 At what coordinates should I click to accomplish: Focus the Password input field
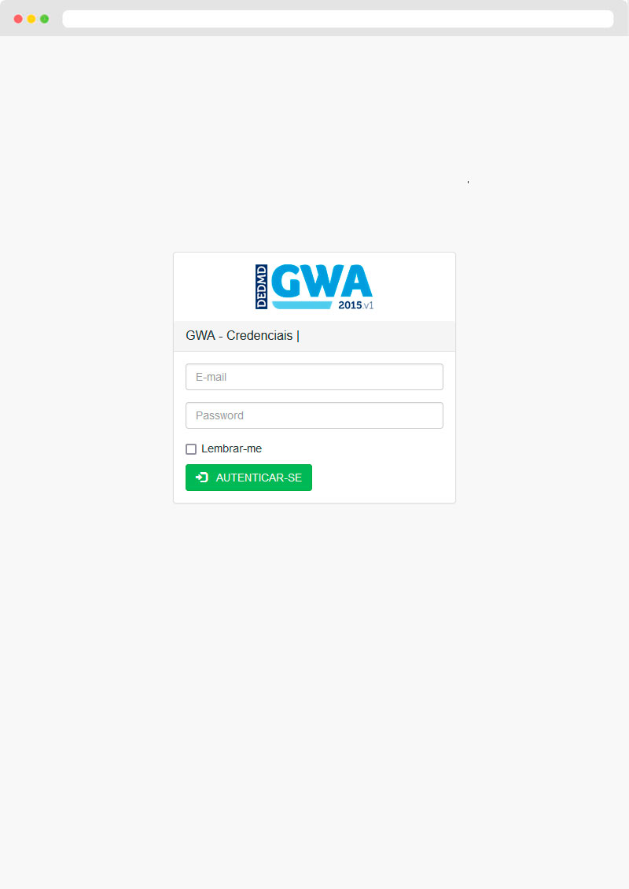(x=314, y=415)
